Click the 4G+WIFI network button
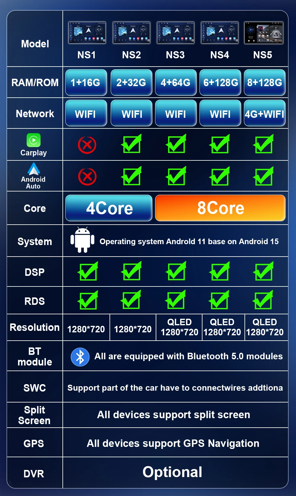Screen dimensions: 296x496 (x=265, y=113)
